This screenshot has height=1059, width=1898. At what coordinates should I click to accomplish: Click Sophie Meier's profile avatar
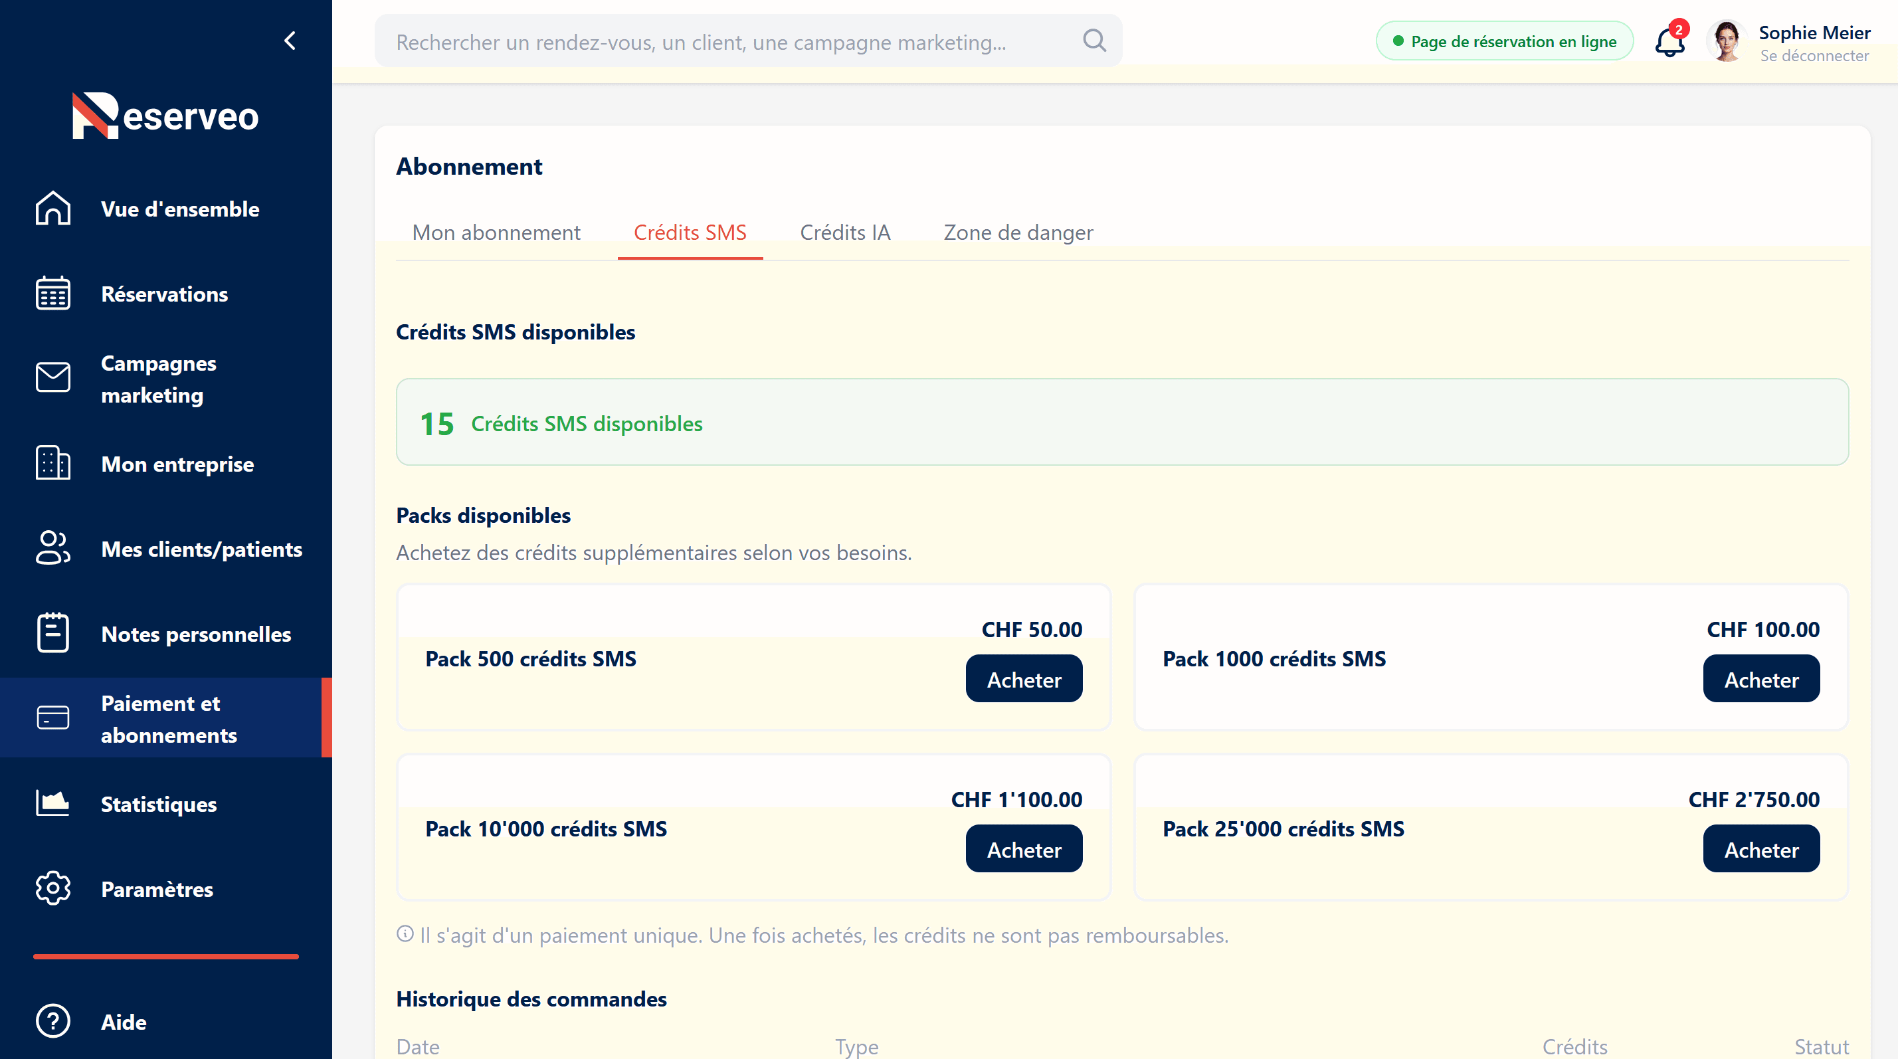tap(1727, 41)
